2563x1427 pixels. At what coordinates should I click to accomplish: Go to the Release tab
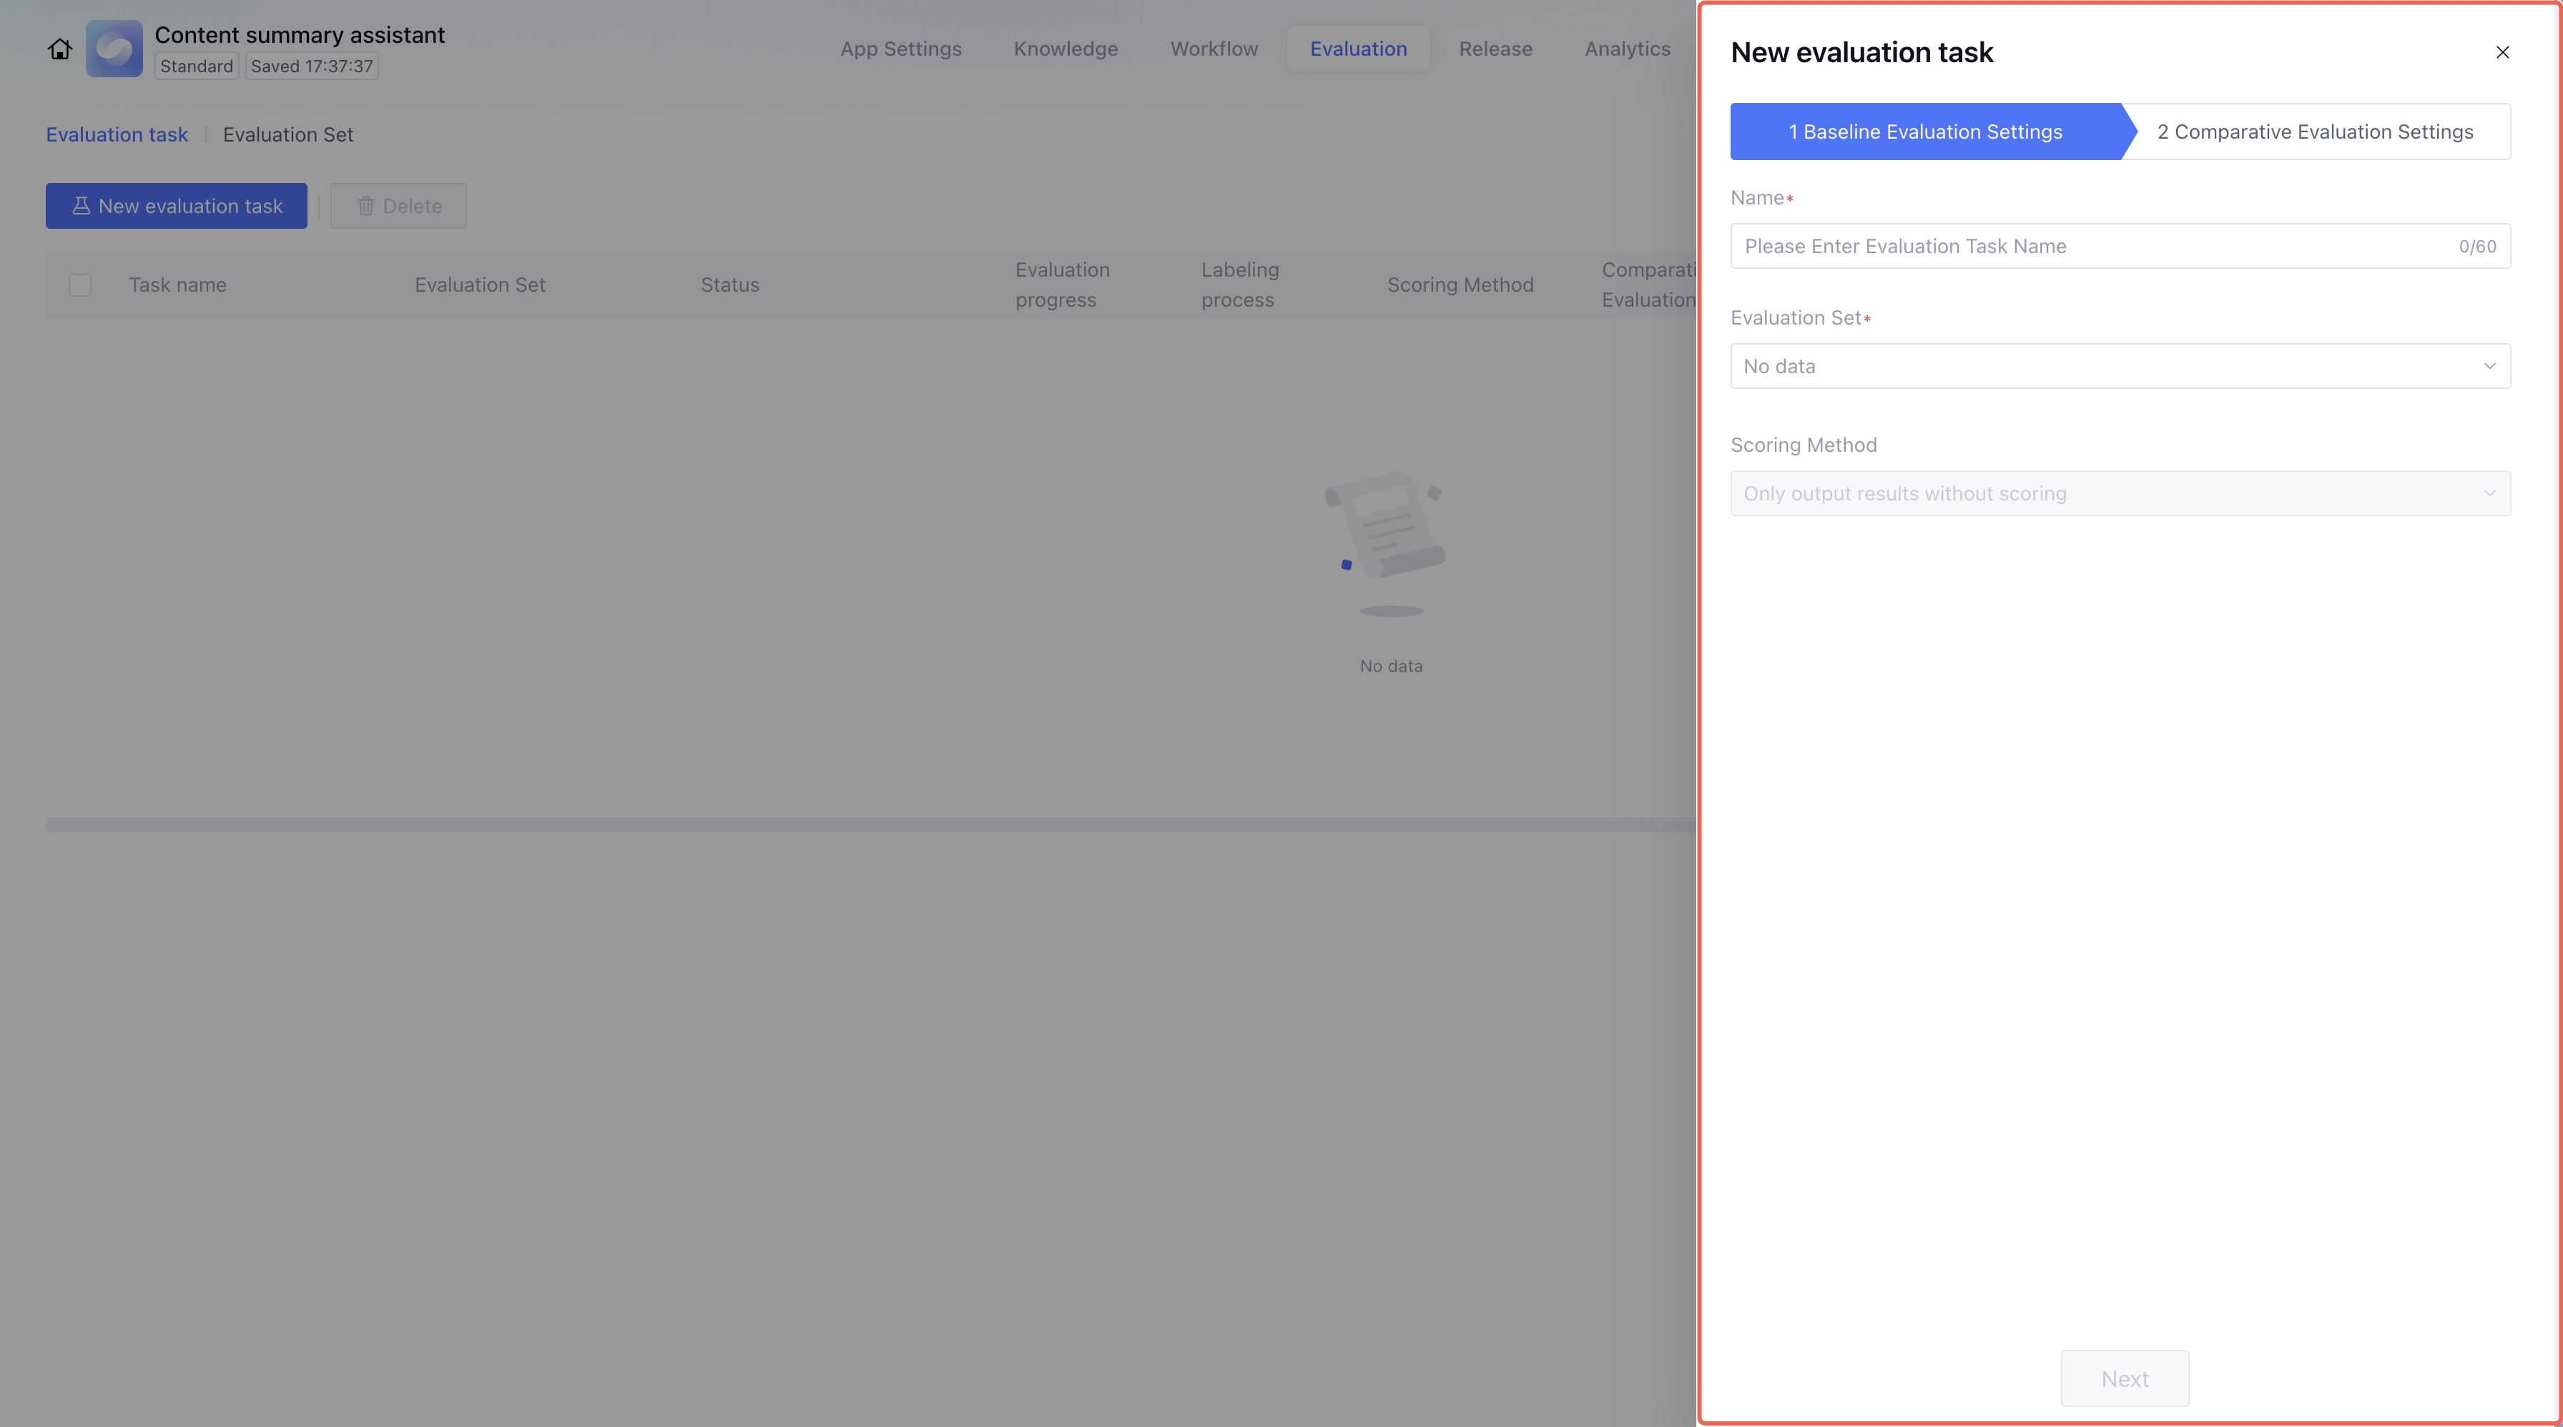click(x=1495, y=49)
